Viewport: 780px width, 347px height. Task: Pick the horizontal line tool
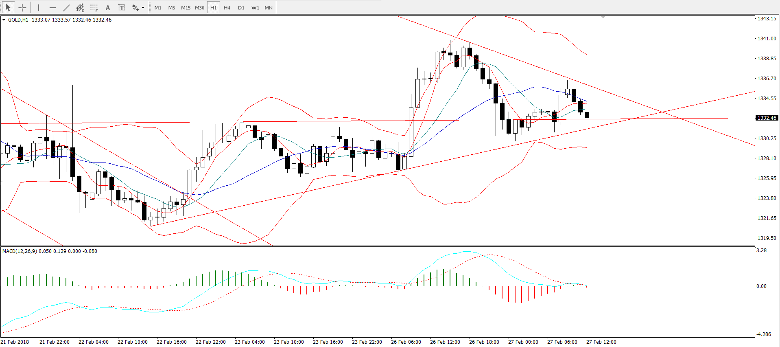click(52, 7)
